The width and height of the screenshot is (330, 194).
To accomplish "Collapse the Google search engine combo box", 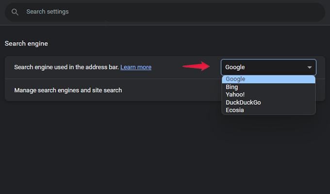I will 268,67.
